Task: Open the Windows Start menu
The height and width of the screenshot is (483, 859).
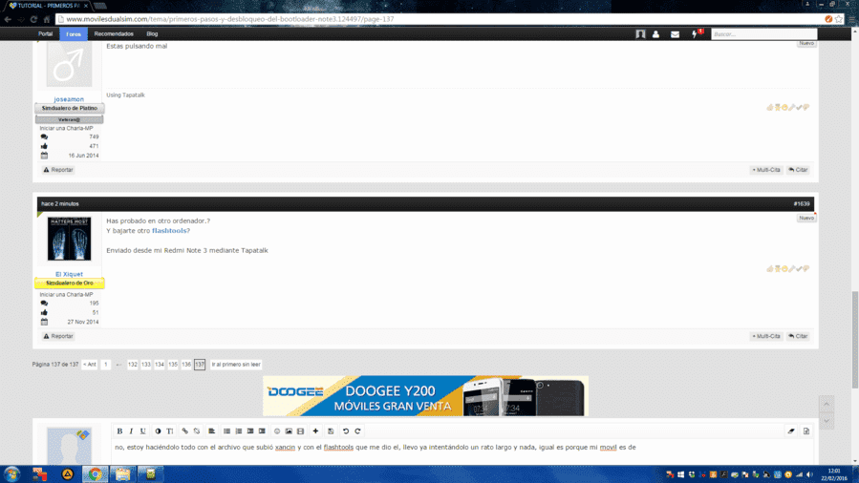Action: [x=11, y=474]
